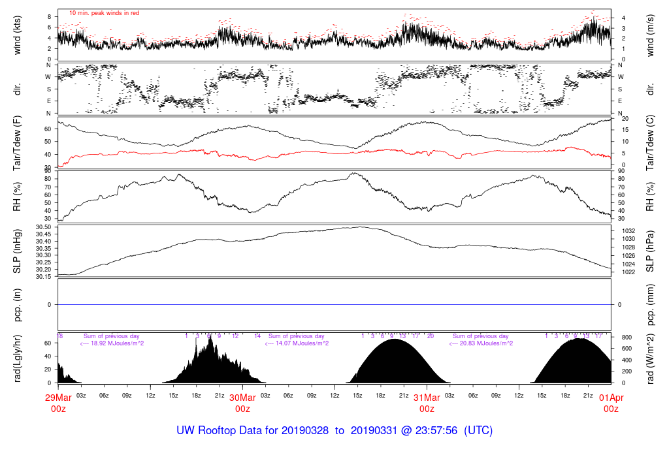Select the '29Mar 00z' date marker
Viewport: 669px width, 457px height.
click(58, 403)
